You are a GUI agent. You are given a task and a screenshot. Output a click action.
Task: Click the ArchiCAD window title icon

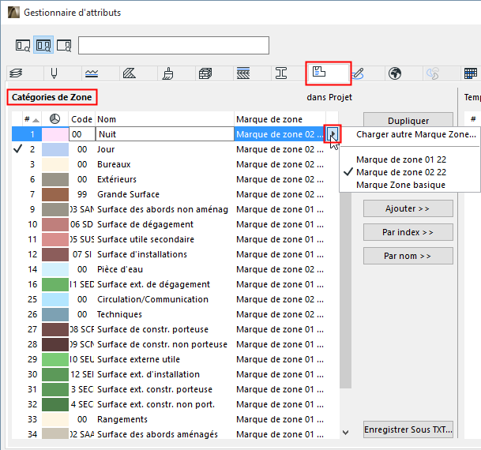click(x=13, y=13)
